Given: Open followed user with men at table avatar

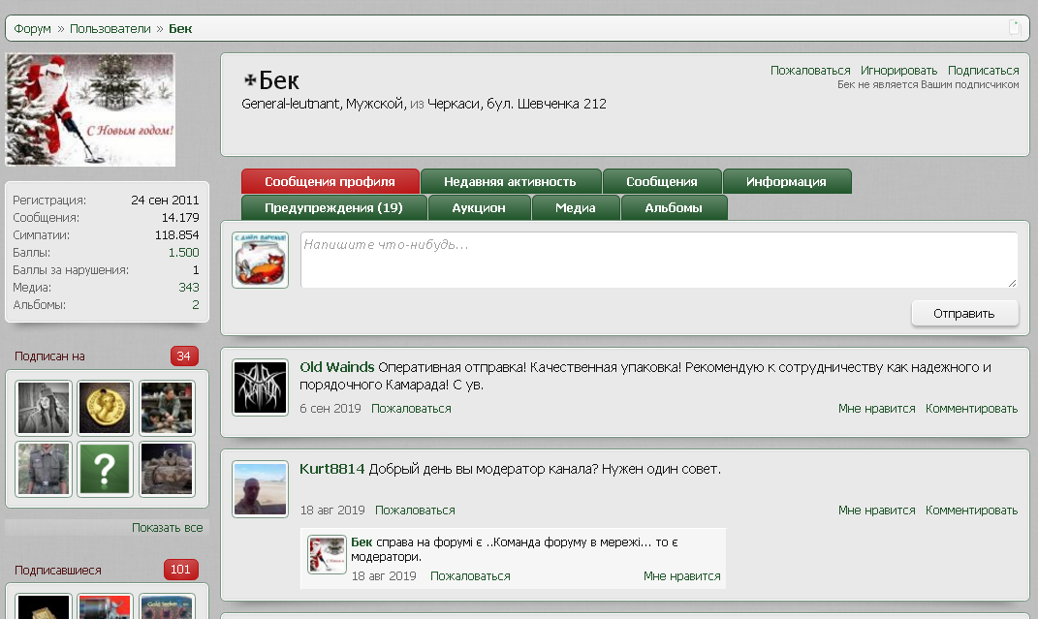Looking at the screenshot, I should coord(167,408).
